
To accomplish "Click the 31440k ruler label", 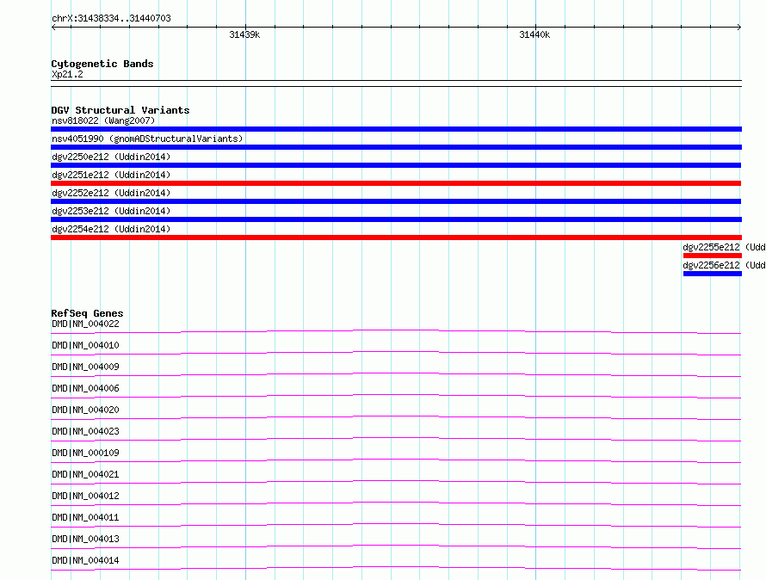I will click(x=534, y=34).
